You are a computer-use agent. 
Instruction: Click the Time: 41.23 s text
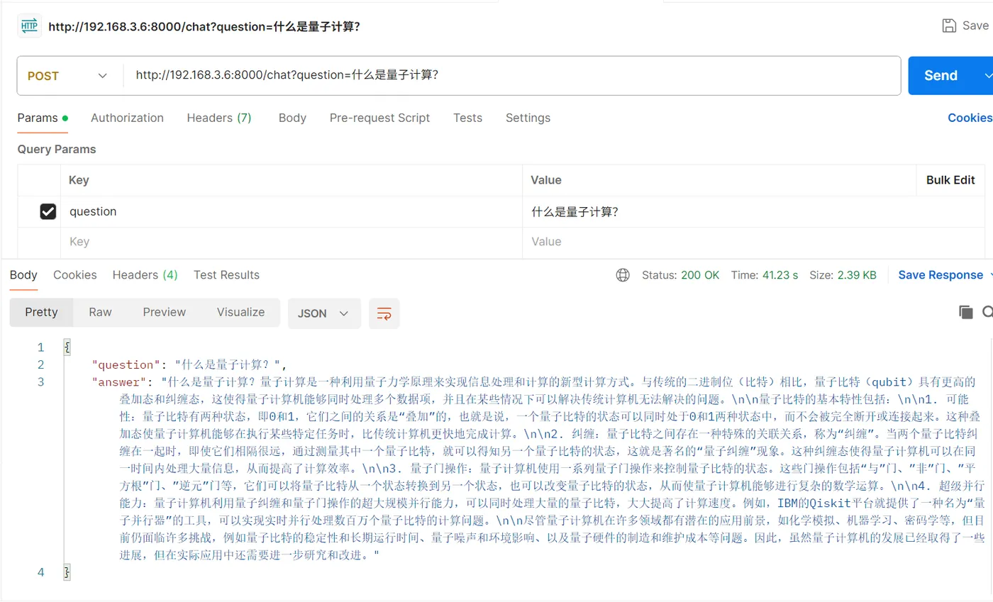tap(765, 275)
